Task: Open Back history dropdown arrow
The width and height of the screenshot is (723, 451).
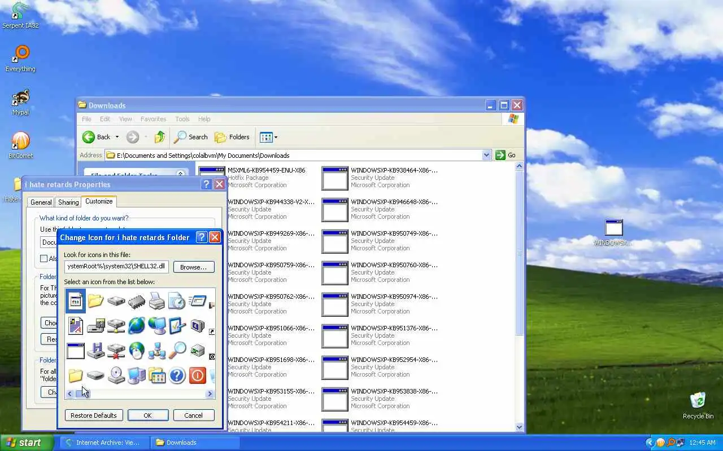Action: pyautogui.click(x=117, y=137)
